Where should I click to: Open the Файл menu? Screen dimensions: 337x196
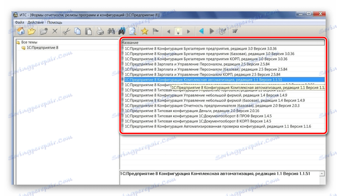coord(20,22)
